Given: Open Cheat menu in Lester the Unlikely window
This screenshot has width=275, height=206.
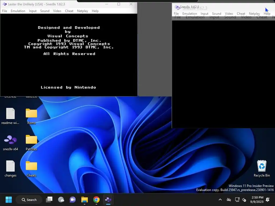Looking at the screenshot, I should coord(69,11).
